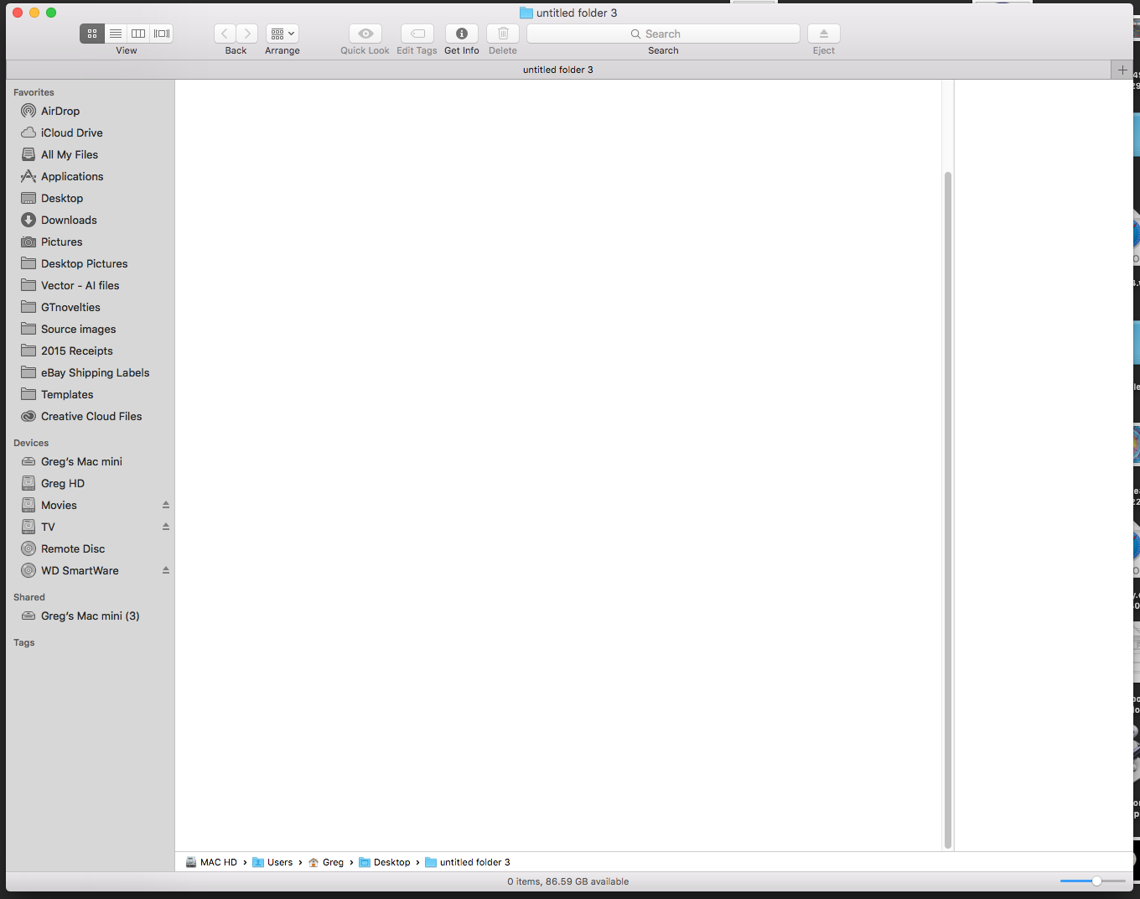Open the Templates folder
The width and height of the screenshot is (1140, 899).
point(67,394)
